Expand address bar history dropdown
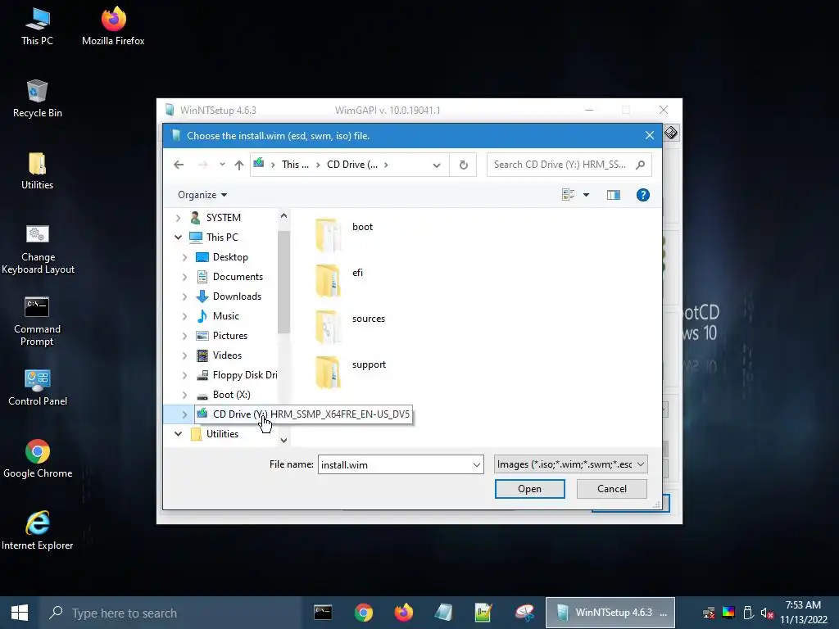The height and width of the screenshot is (629, 839). pyautogui.click(x=437, y=165)
